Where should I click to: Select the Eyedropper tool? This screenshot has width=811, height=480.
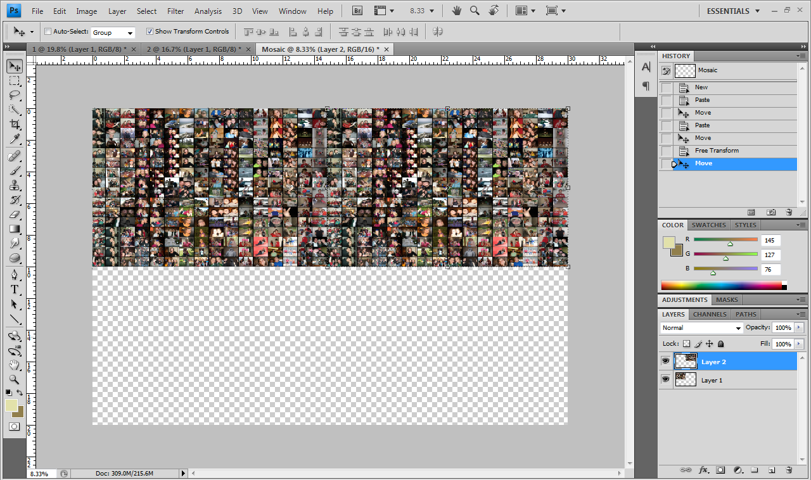pyautogui.click(x=14, y=139)
